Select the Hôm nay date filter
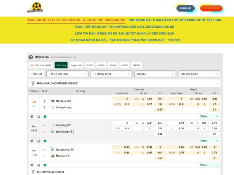This screenshot has height=175, width=234. tap(61, 65)
